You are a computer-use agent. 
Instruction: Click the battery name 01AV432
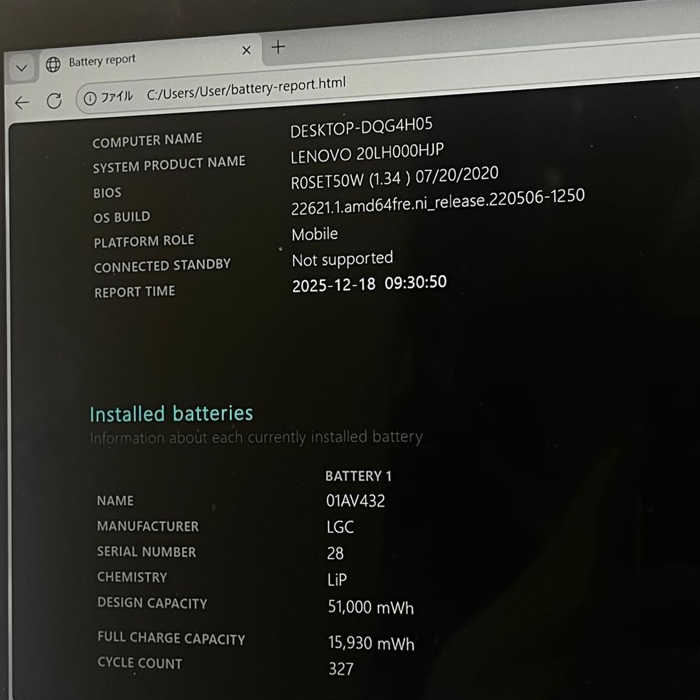(355, 501)
